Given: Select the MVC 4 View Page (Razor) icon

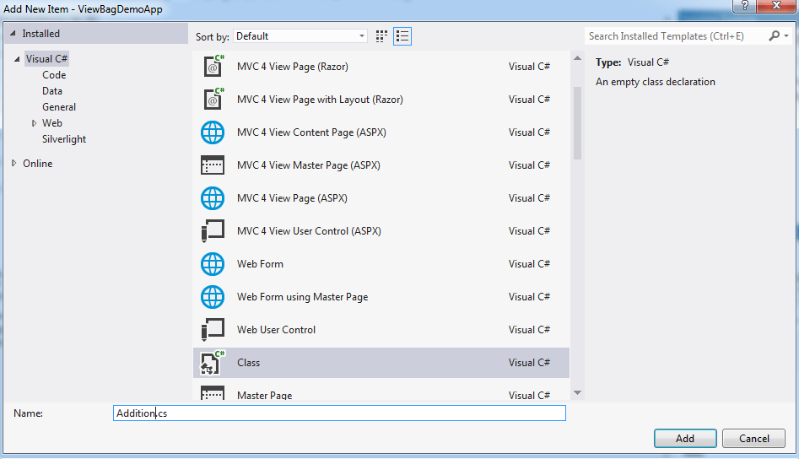Looking at the screenshot, I should [x=213, y=66].
